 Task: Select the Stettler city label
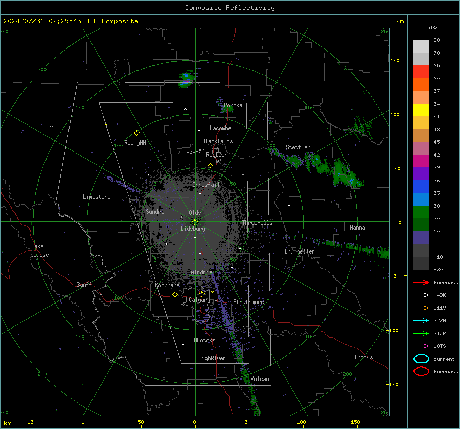(298, 147)
